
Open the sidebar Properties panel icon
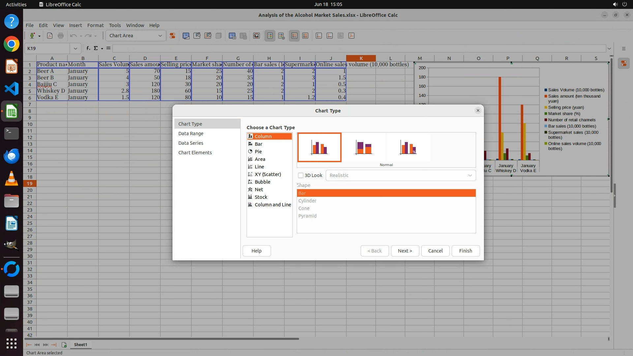623,63
